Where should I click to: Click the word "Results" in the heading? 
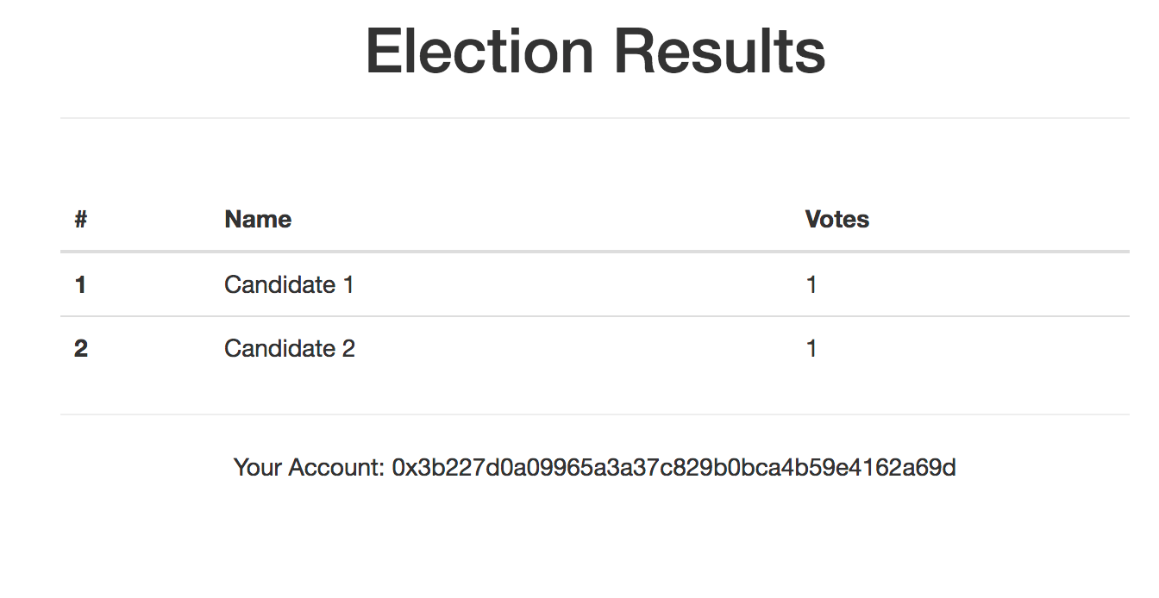(x=719, y=52)
